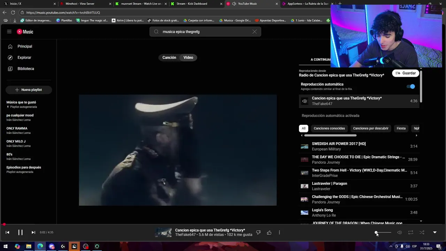
Task: Switch to Stream - Kick Dashboard tab
Action: click(x=196, y=4)
